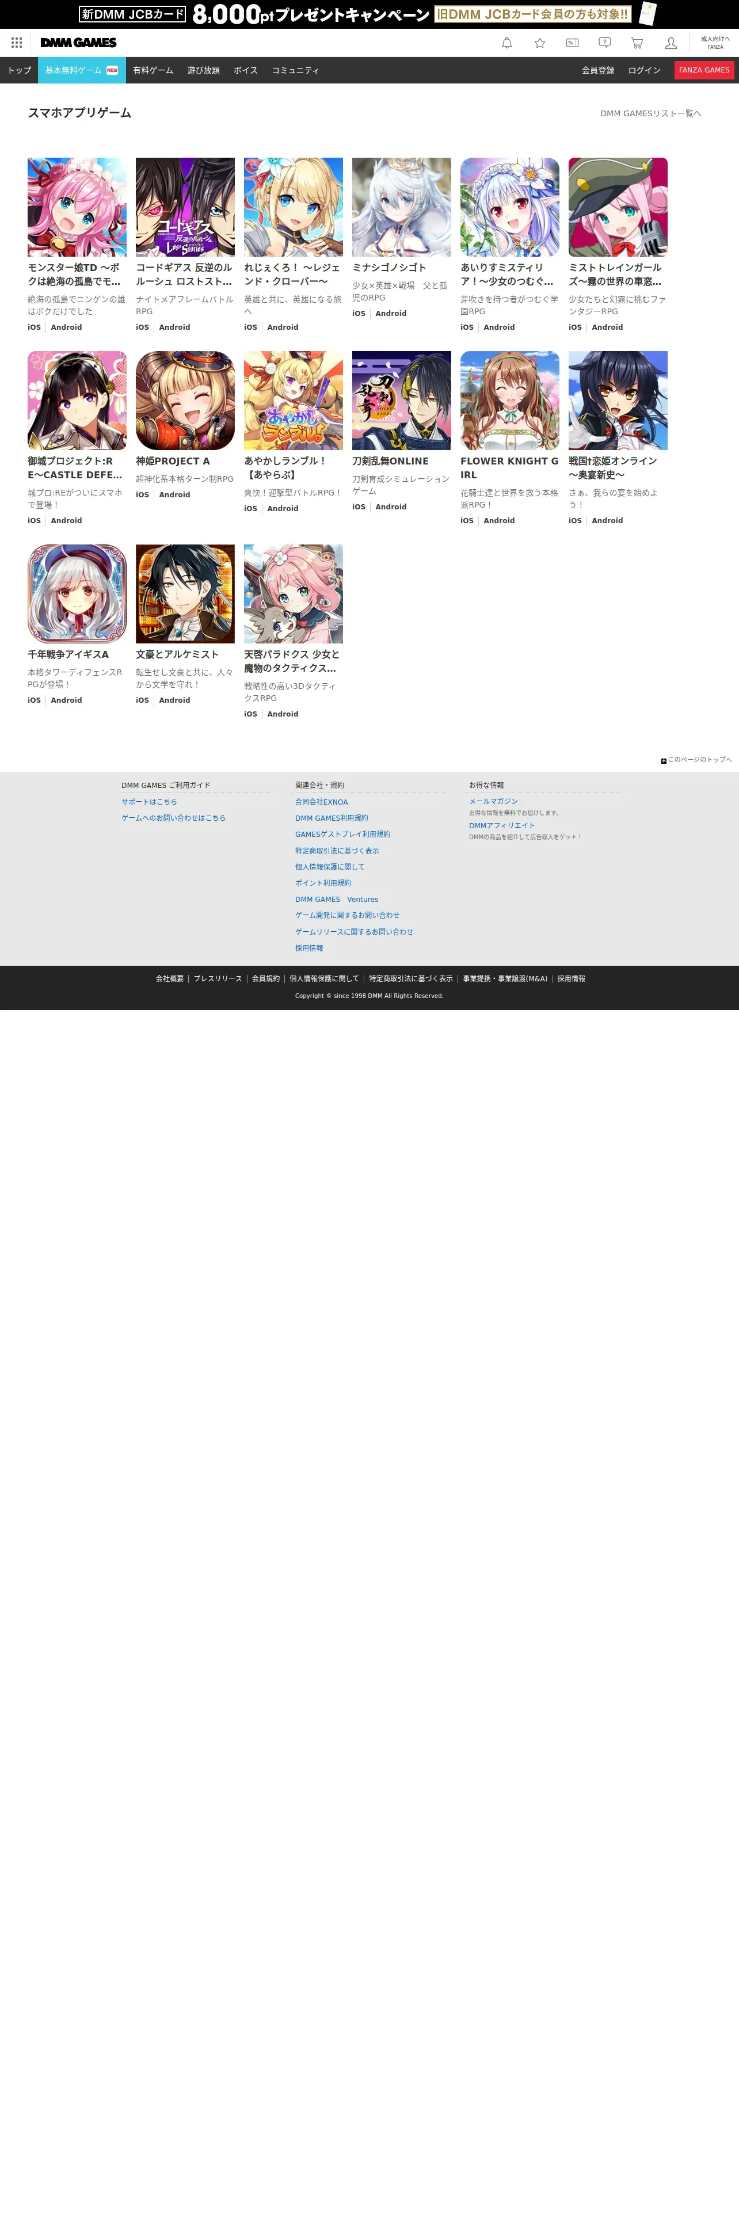Click the FANZA GAMES button
Image resolution: width=739 pixels, height=2217 pixels.
pos(704,71)
